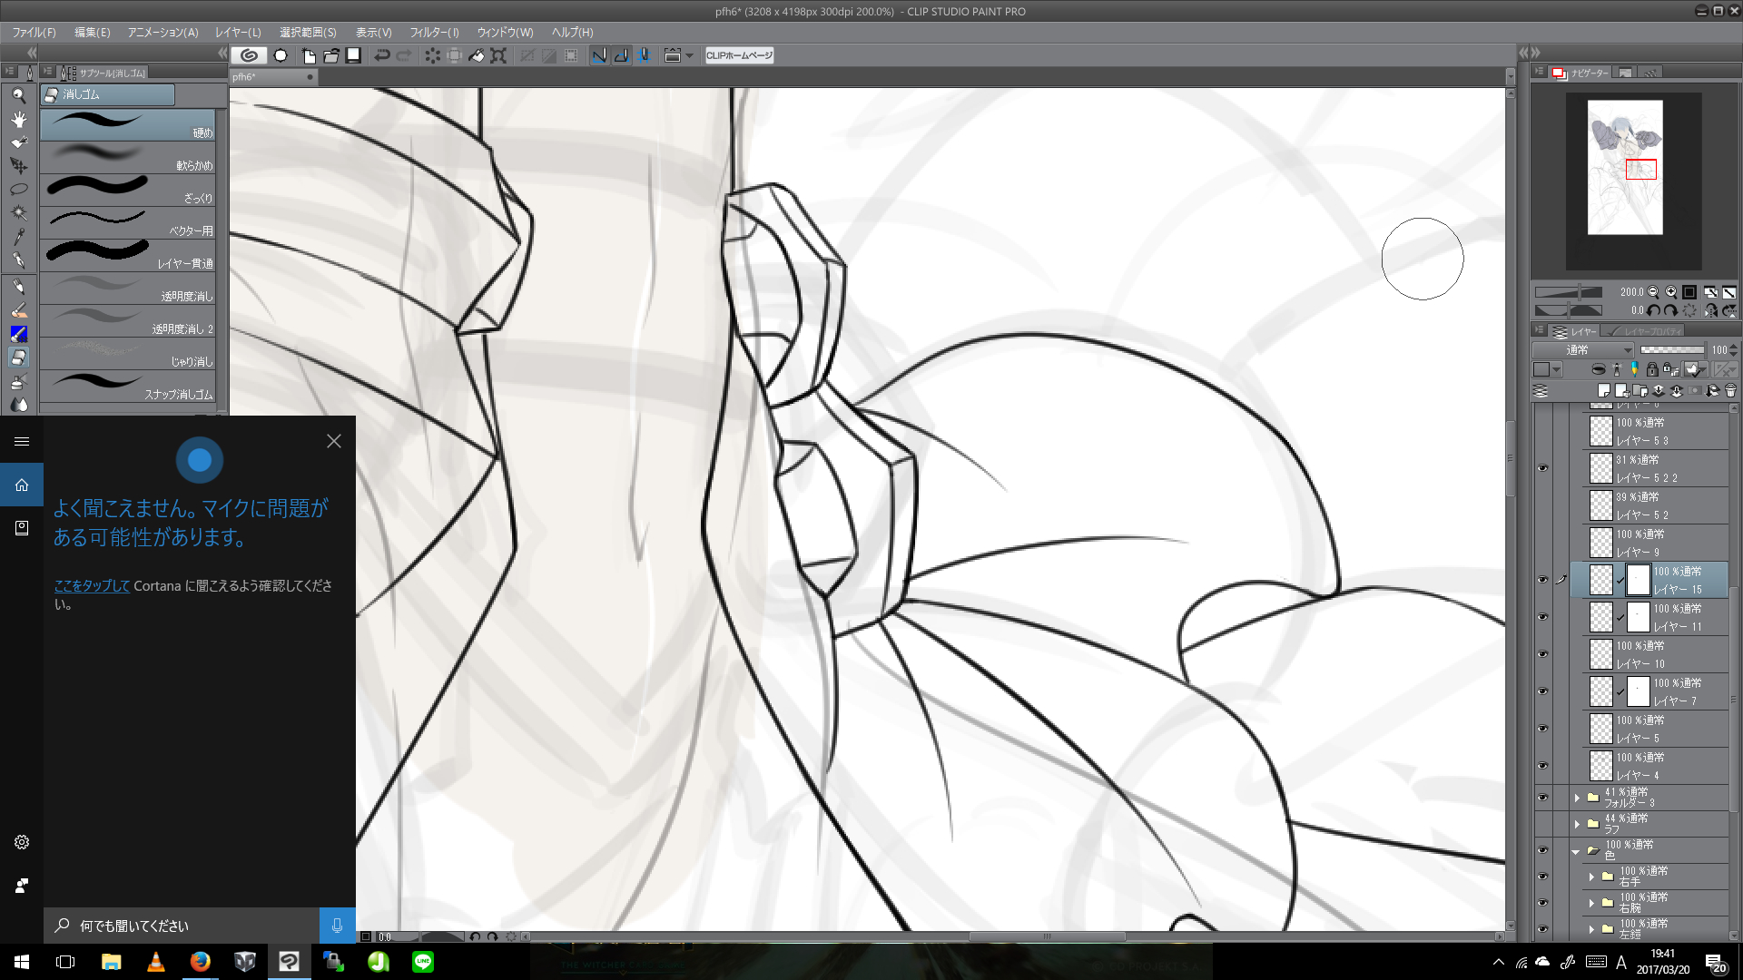Click the Undo arrow in command bar
Screen dimensions: 1743x980
pyautogui.click(x=382, y=55)
